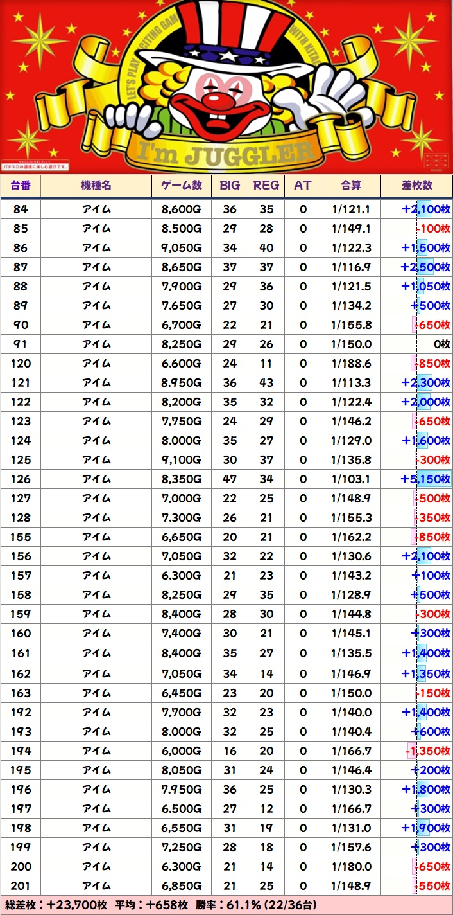Viewport: 453px width, 915px height.
Task: Click the BIG column header
Action: click(230, 185)
